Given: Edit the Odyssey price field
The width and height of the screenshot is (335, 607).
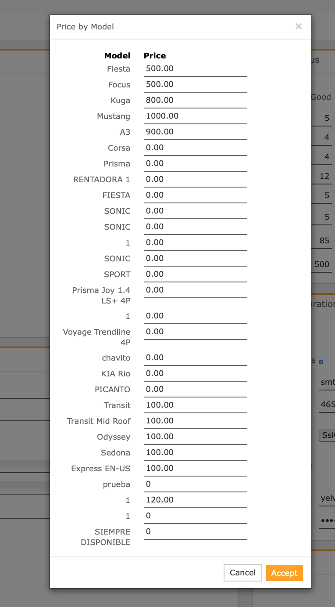Looking at the screenshot, I should pyautogui.click(x=196, y=437).
